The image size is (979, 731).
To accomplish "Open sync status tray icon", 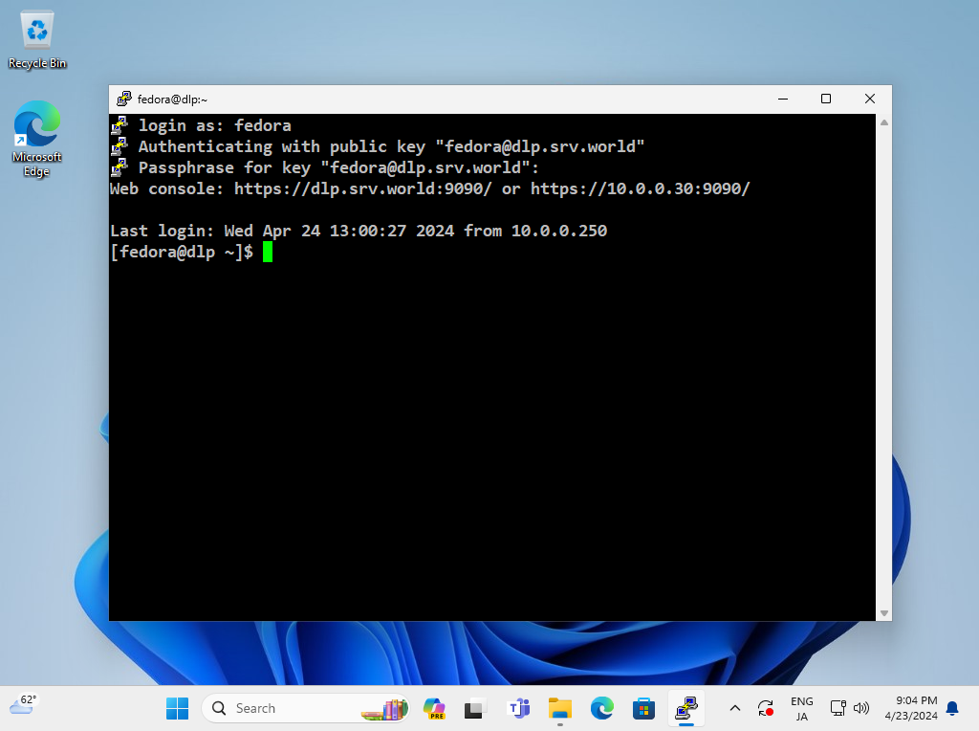I will click(x=766, y=708).
